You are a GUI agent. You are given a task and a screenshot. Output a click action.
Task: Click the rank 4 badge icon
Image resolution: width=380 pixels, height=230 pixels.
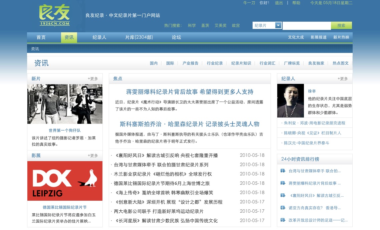pos(283,208)
